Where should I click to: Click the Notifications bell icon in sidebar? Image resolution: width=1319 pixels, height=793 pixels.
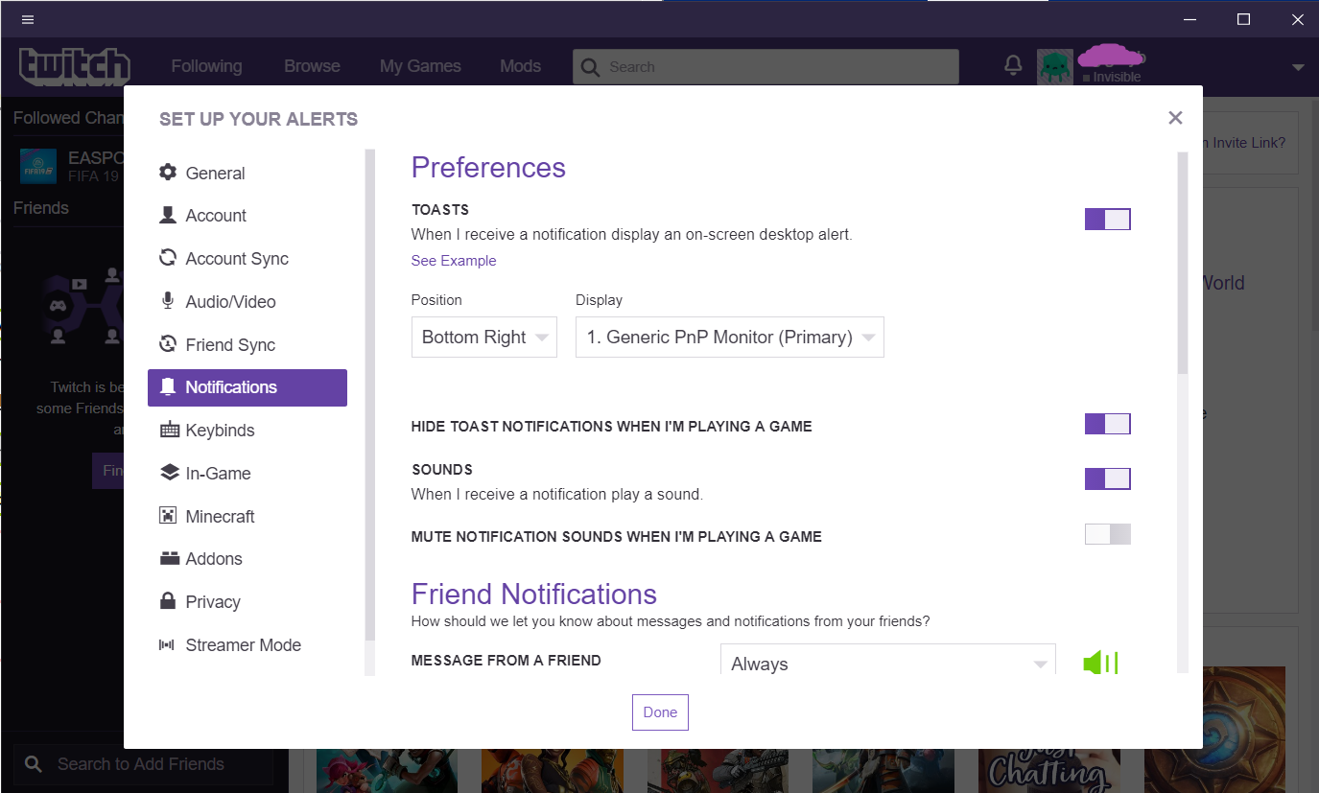click(168, 386)
